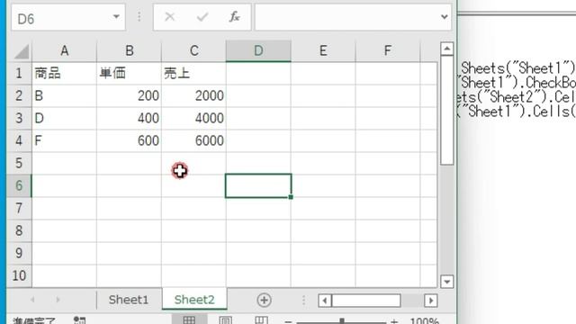Click the fill handle of selected cell D6
Viewport: 576px width, 324px height.
(x=291, y=197)
